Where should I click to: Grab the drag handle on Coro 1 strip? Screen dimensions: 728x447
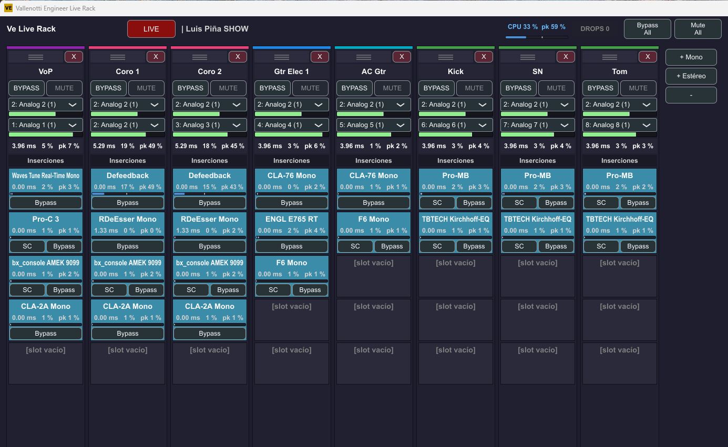[x=118, y=57]
